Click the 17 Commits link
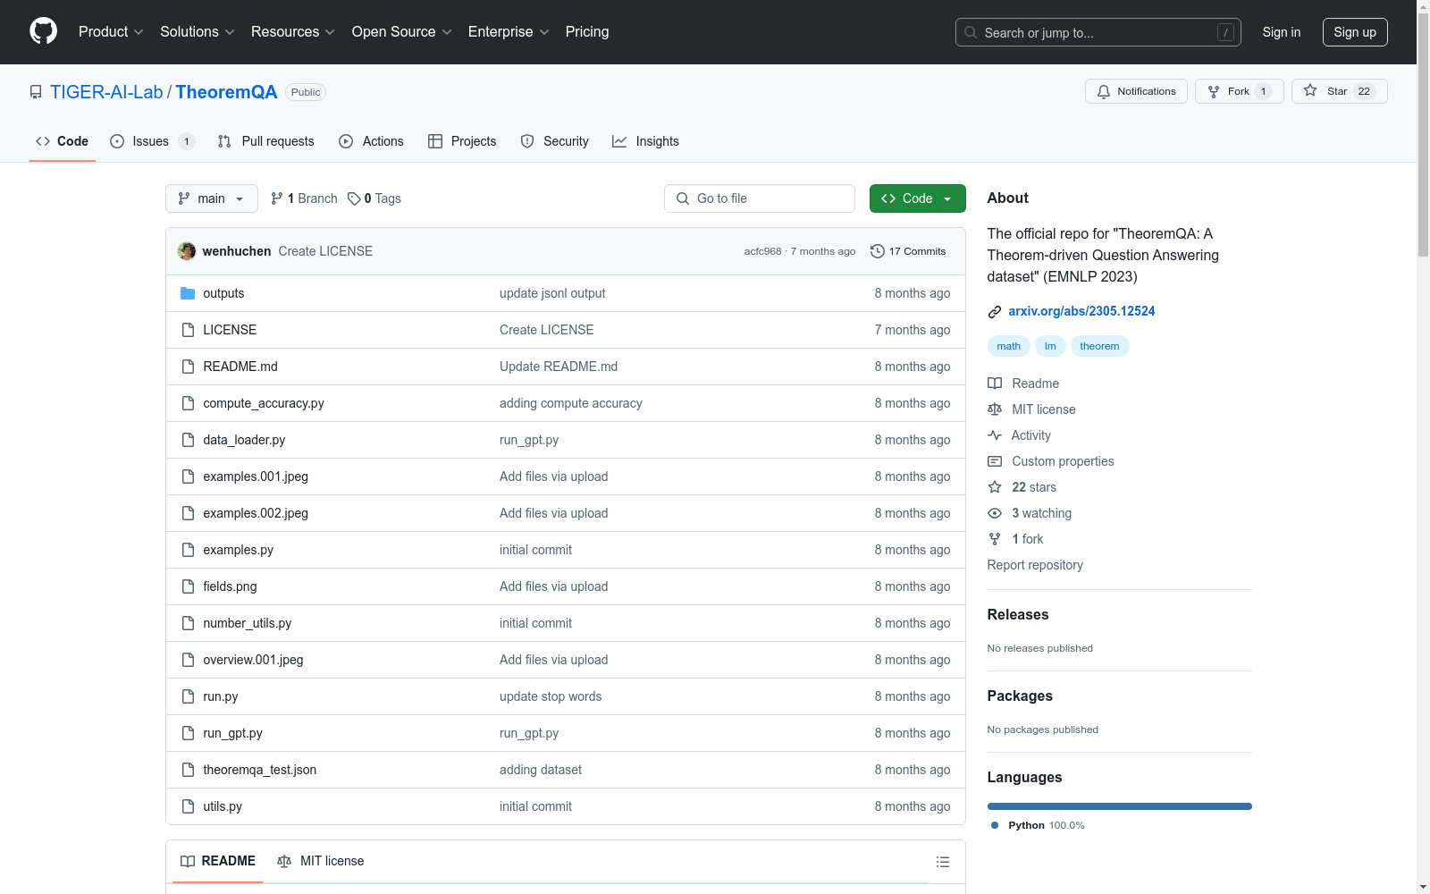The height and width of the screenshot is (894, 1430). pos(908,251)
